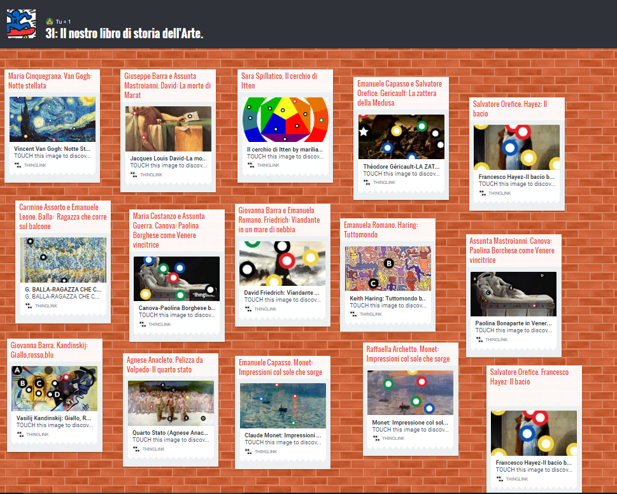This screenshot has width=617, height=494.
Task: Open Raffaella Archetto's Monet thumbnail
Action: 410,393
